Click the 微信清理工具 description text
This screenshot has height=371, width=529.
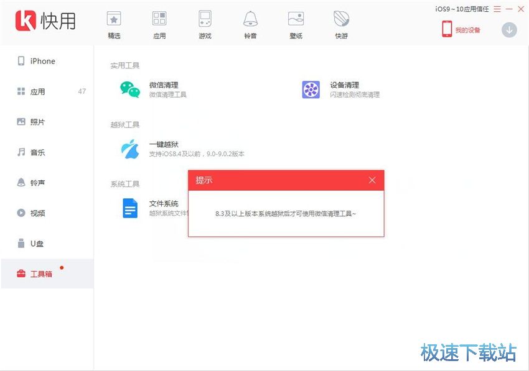[x=167, y=94]
